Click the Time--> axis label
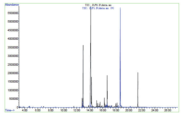This screenshot has width=185, height=116. [x=10, y=110]
